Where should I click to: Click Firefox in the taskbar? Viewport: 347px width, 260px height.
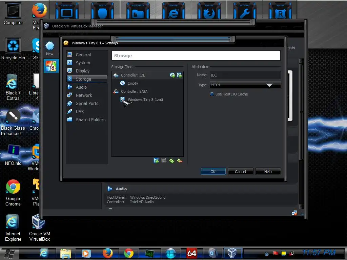(107, 253)
